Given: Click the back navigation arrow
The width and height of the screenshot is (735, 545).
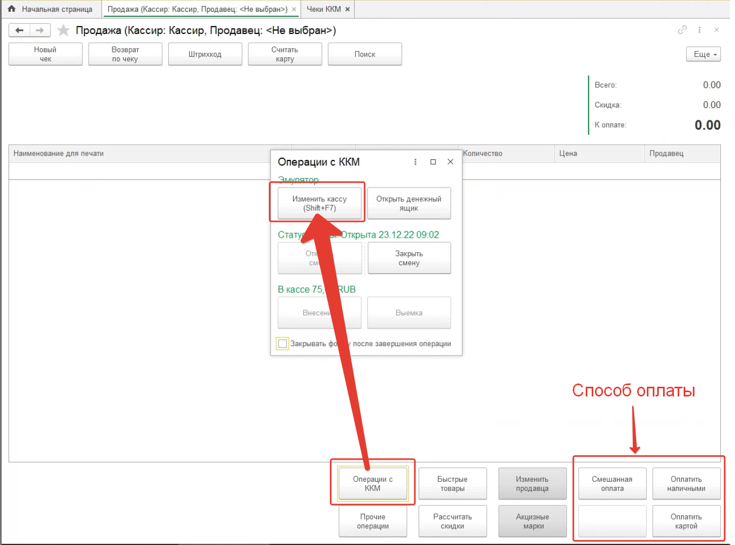Looking at the screenshot, I should coord(19,30).
